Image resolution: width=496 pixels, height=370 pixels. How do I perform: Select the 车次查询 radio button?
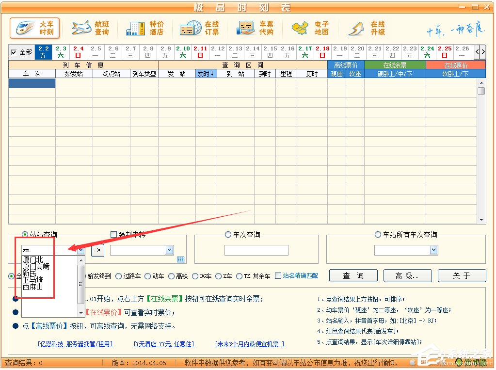click(x=228, y=235)
